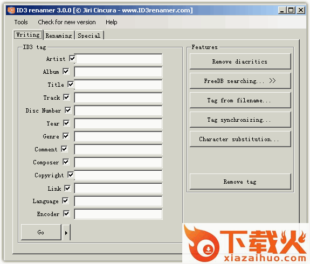
Task: Close the ID3 renamer window
Action: [301, 10]
